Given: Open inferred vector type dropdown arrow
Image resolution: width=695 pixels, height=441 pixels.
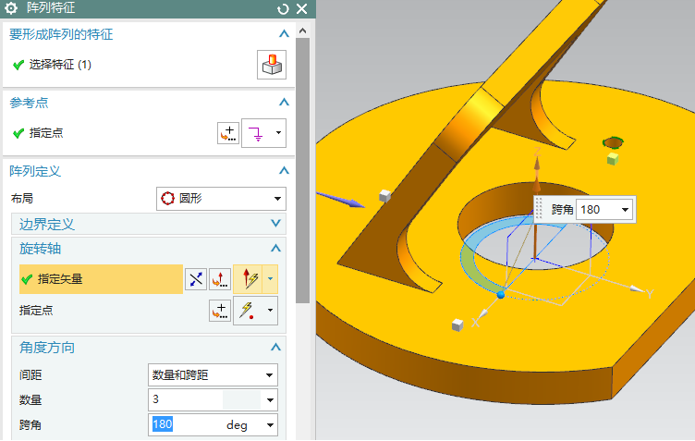Looking at the screenshot, I should [x=270, y=279].
